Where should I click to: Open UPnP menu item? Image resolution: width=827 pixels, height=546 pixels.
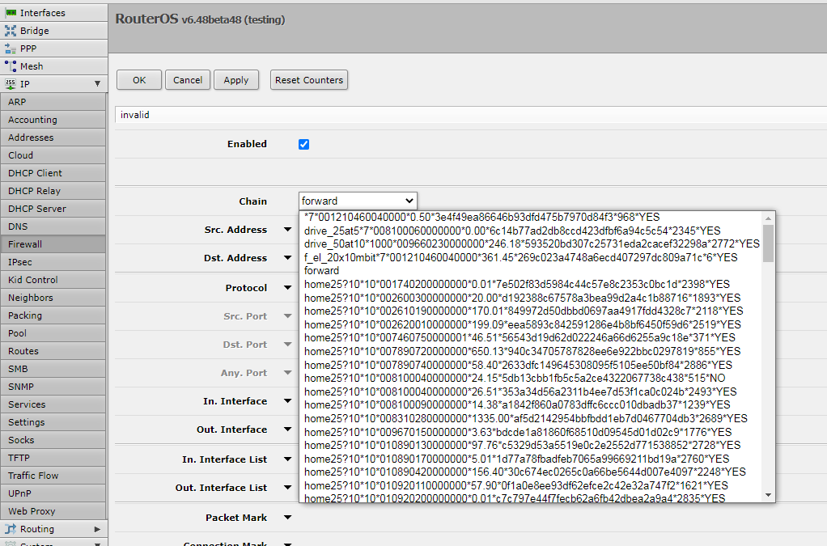[53, 493]
